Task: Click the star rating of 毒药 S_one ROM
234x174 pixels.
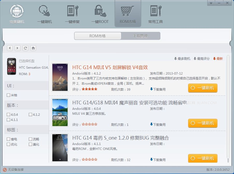Action: click(x=90, y=160)
